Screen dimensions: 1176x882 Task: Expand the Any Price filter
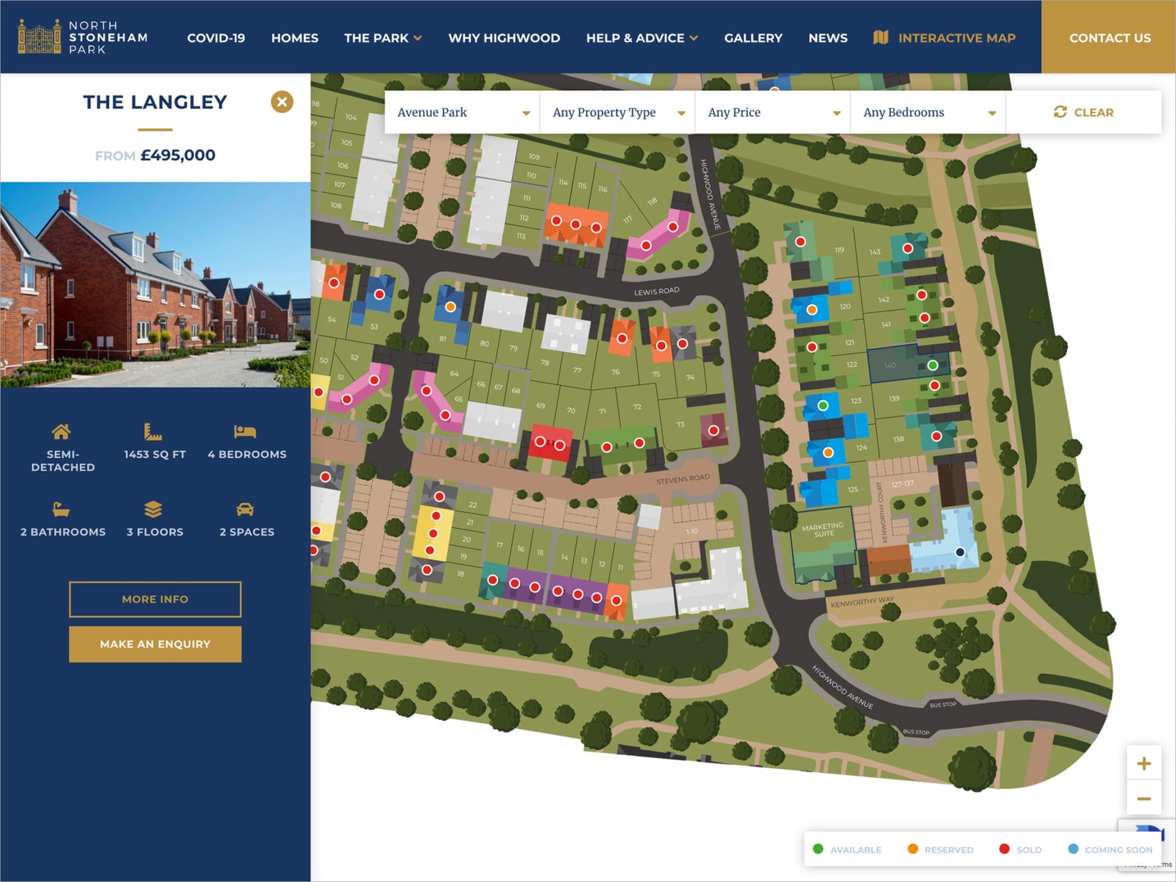773,113
